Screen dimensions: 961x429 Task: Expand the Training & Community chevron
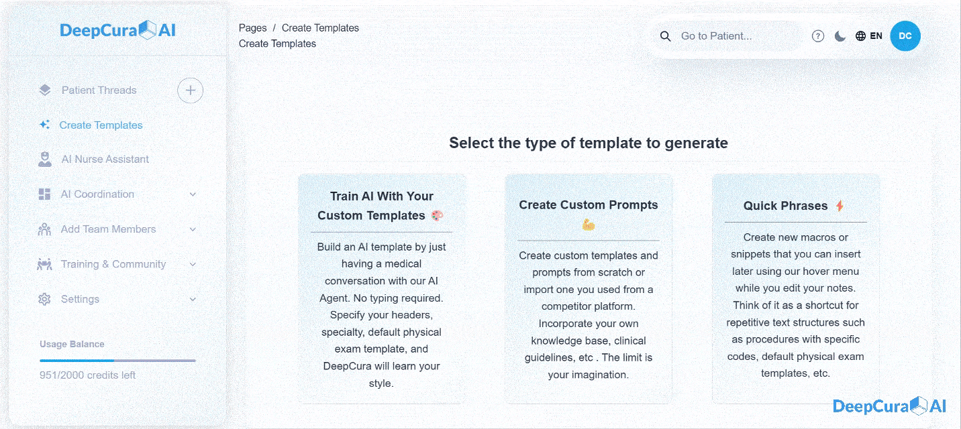pyautogui.click(x=193, y=264)
